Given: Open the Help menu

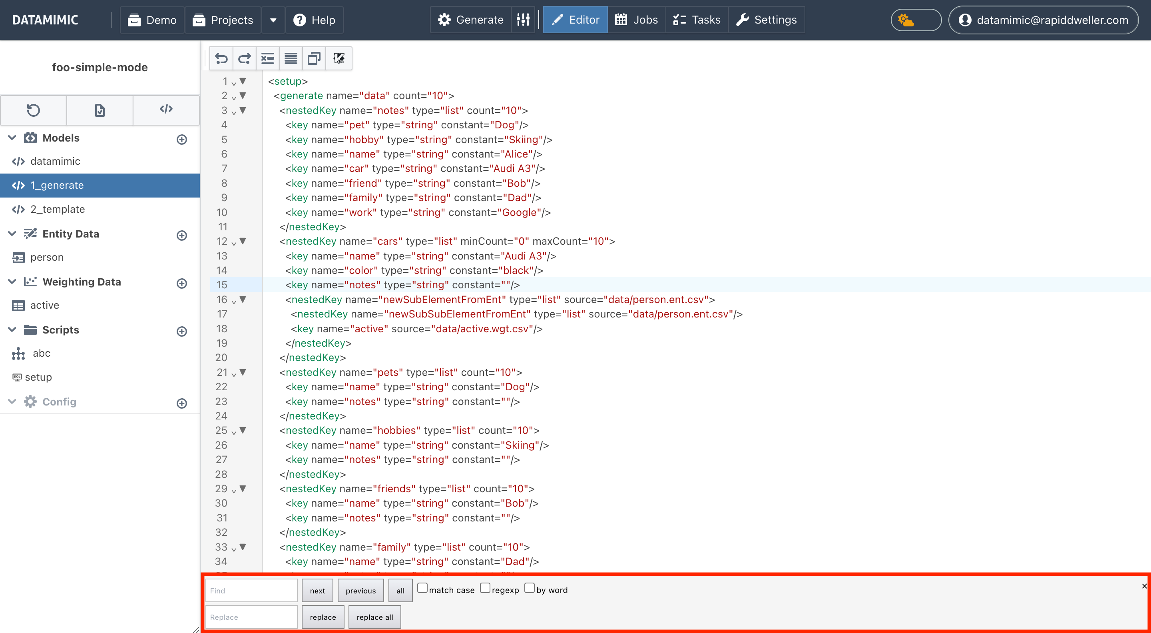Looking at the screenshot, I should click(x=314, y=20).
